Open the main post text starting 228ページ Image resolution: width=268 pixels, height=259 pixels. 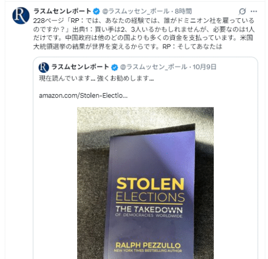144,34
